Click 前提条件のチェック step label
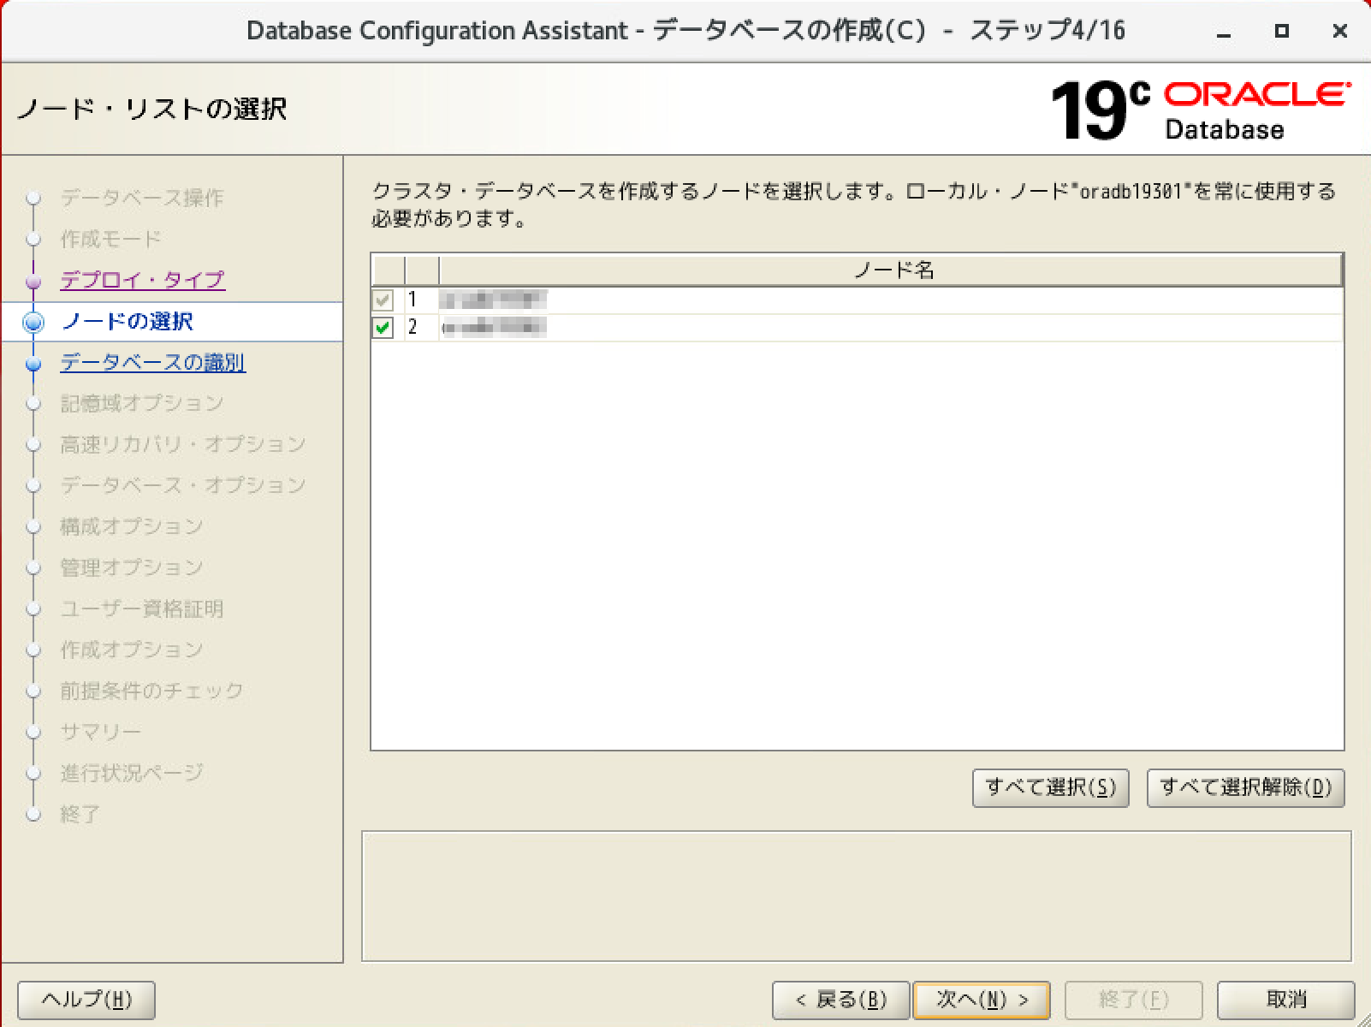This screenshot has height=1027, width=1371. [x=152, y=691]
